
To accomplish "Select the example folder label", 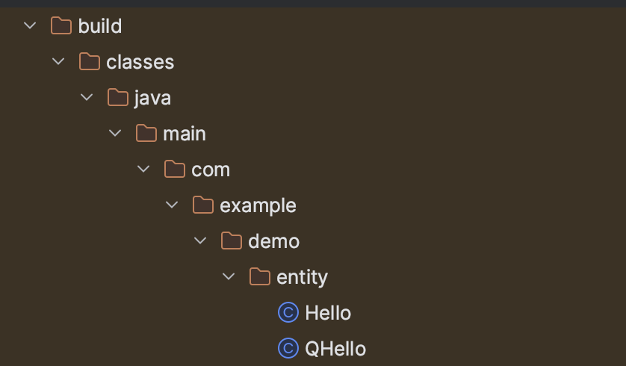I will click(258, 206).
